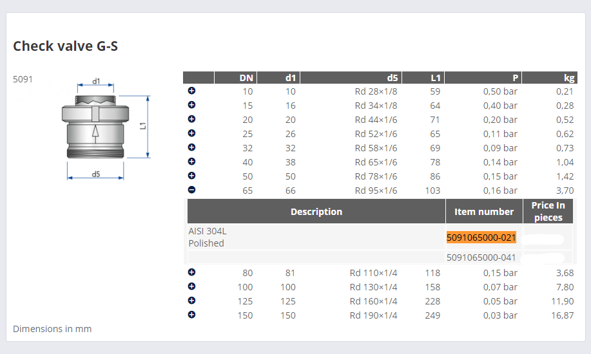The height and width of the screenshot is (354, 591).
Task: Select highlighted item number 5091065000-021
Action: [481, 238]
